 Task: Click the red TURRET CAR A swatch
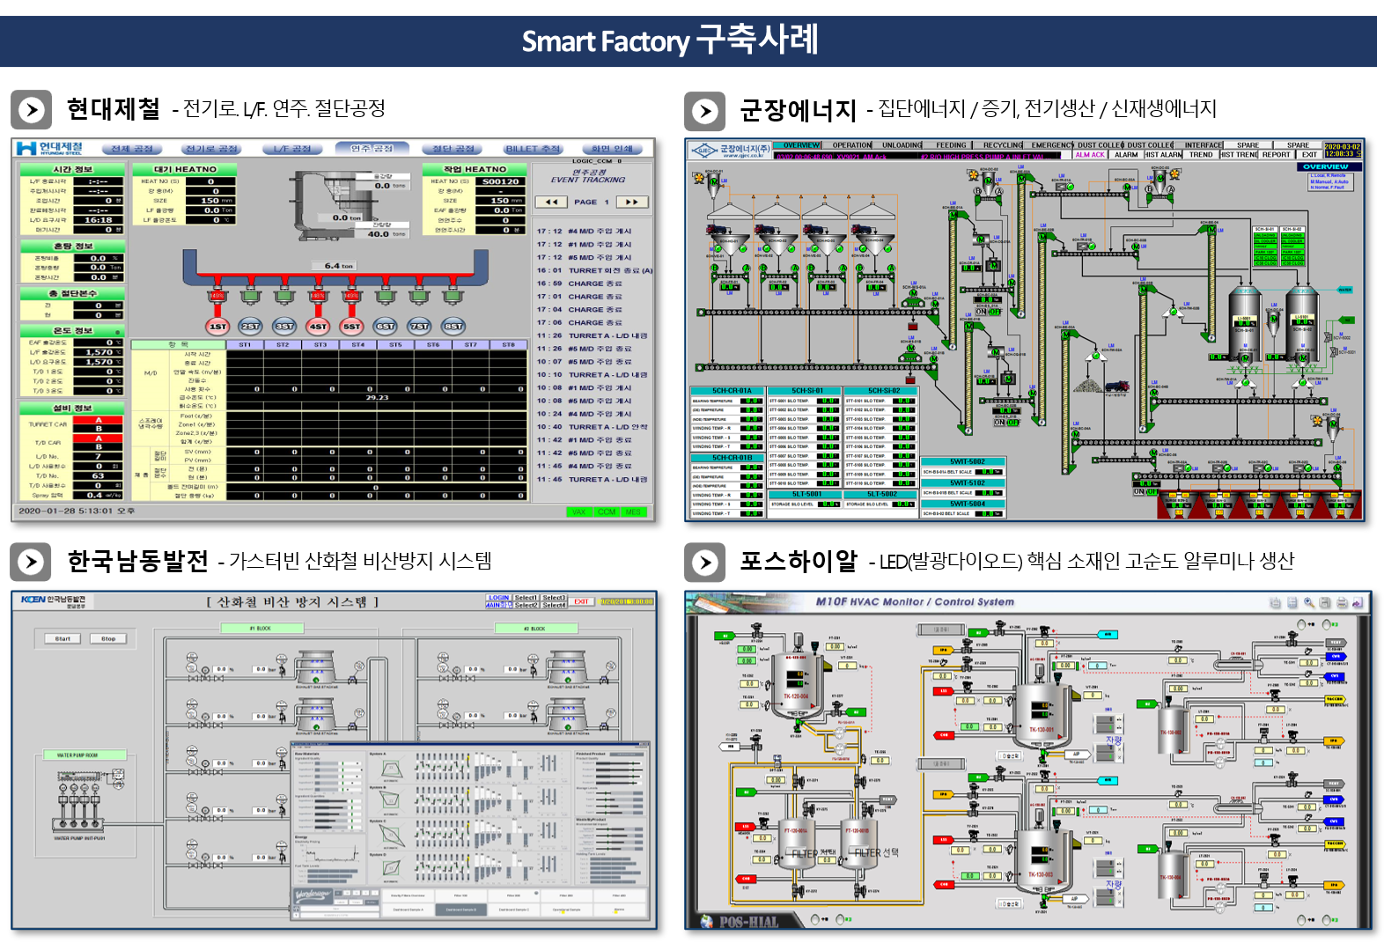pos(98,420)
